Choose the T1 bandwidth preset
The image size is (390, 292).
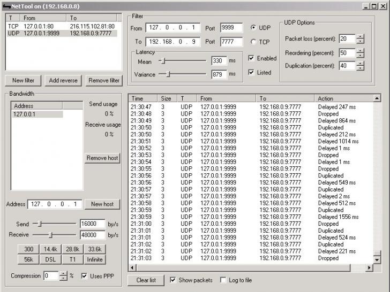click(72, 259)
